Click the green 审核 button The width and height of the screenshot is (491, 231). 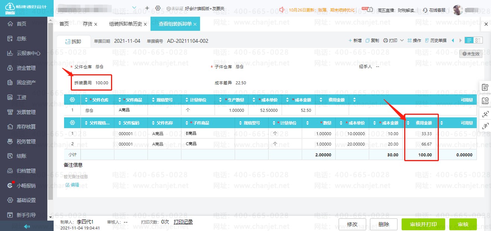[463, 224]
